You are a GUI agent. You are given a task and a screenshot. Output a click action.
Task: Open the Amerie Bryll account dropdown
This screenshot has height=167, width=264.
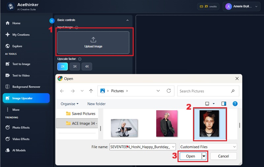242,6
